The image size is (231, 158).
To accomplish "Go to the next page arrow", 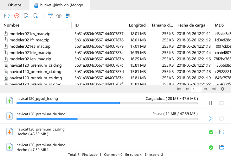I will click(205, 89).
